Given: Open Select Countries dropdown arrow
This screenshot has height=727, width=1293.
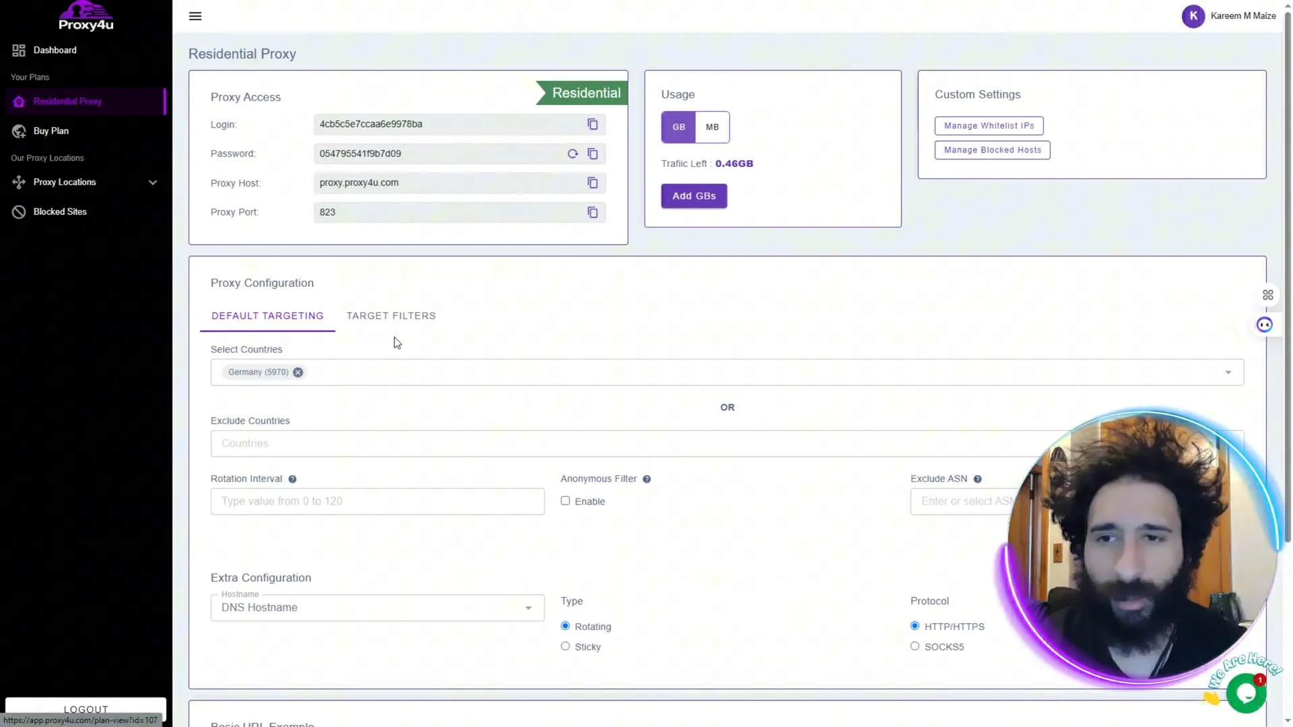Looking at the screenshot, I should (1228, 373).
